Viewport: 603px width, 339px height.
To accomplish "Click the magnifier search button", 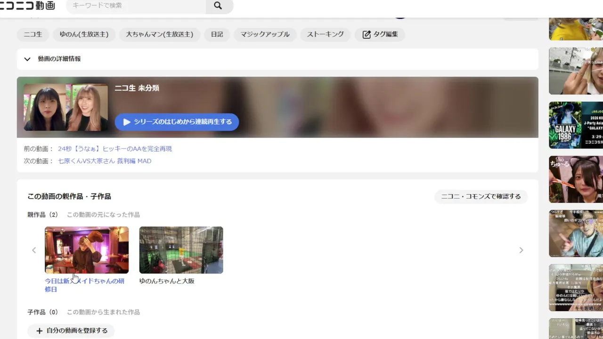I will tap(218, 6).
